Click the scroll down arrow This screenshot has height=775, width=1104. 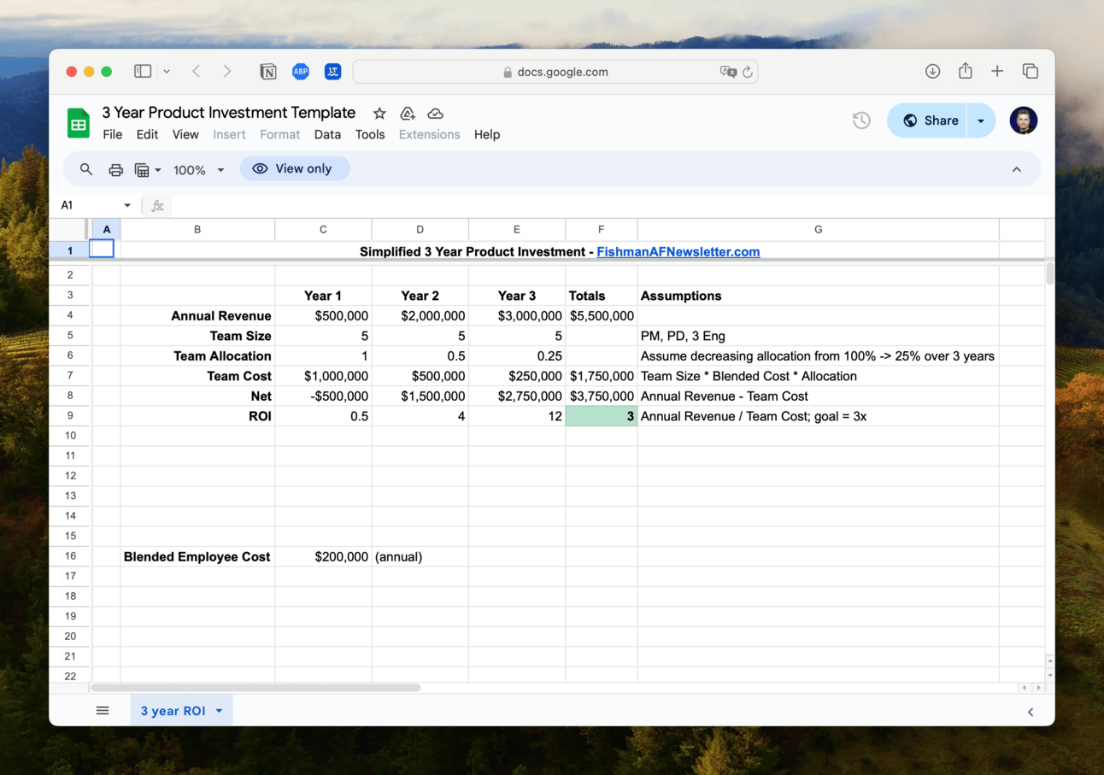coord(1049,675)
